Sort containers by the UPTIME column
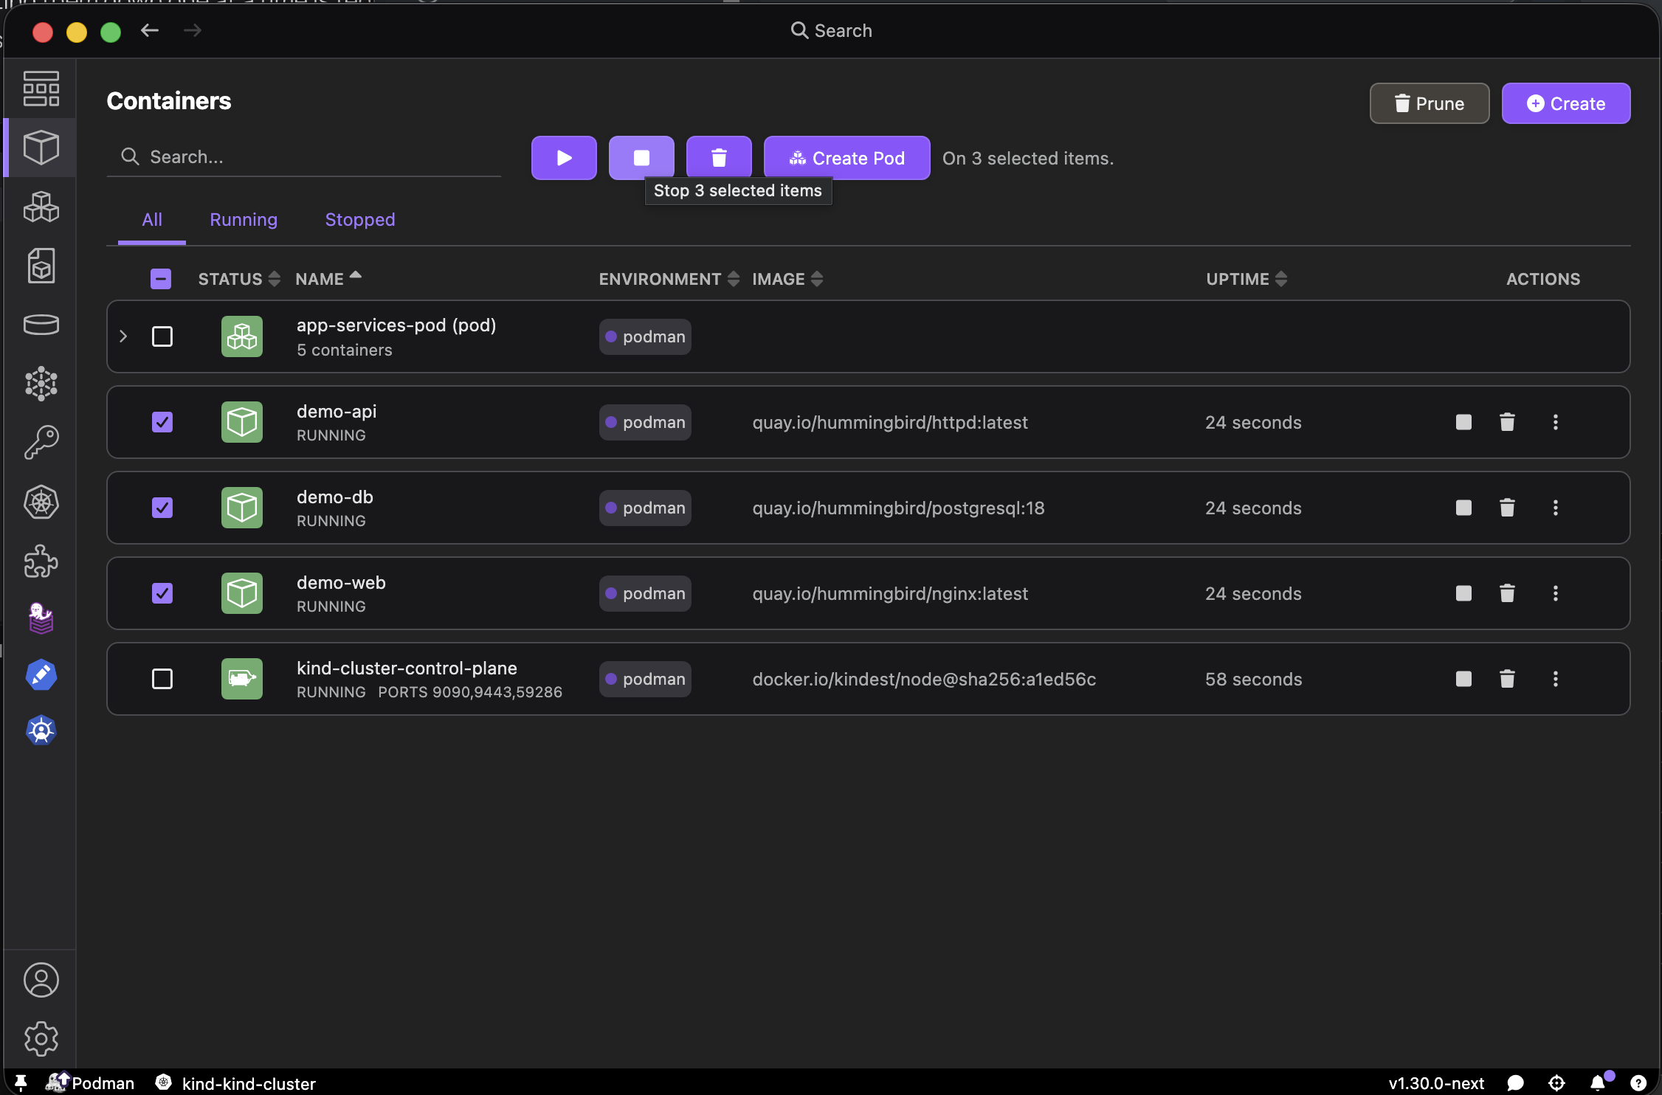Image resolution: width=1662 pixels, height=1095 pixels. 1246,279
